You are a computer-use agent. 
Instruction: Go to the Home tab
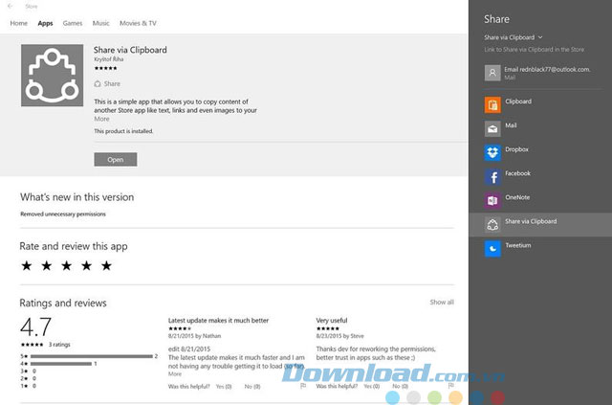[19, 23]
